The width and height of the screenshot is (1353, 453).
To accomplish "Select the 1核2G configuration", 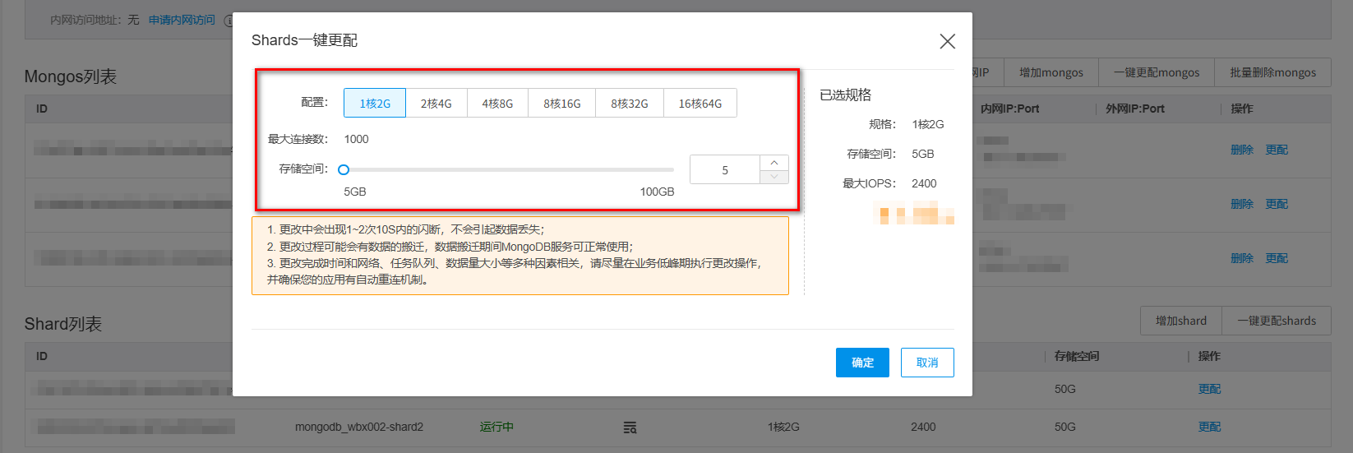I will (375, 103).
